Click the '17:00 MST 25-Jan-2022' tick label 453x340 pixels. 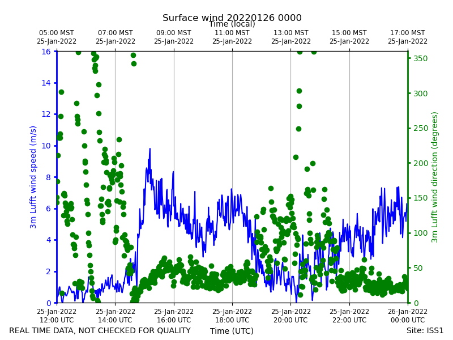tap(408, 37)
